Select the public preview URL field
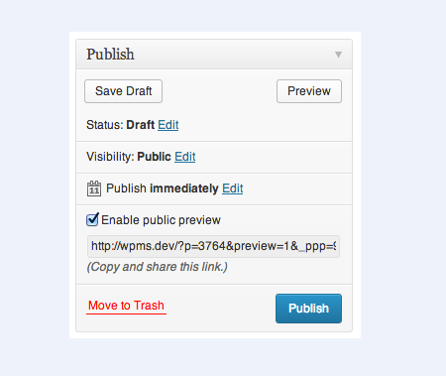Screen dimensions: 446x376 point(213,246)
